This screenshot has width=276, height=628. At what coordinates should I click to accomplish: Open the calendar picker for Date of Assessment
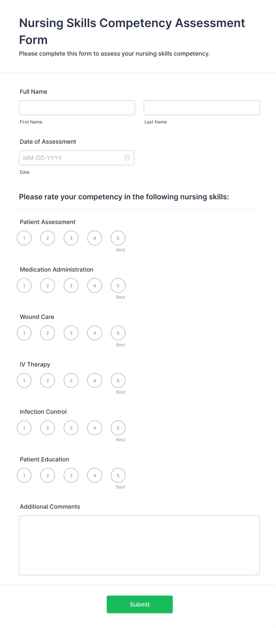127,158
